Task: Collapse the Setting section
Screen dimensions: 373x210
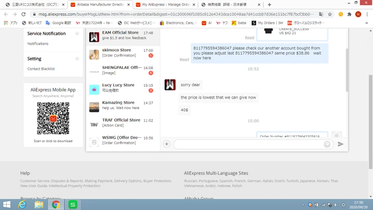Action: click(x=77, y=59)
